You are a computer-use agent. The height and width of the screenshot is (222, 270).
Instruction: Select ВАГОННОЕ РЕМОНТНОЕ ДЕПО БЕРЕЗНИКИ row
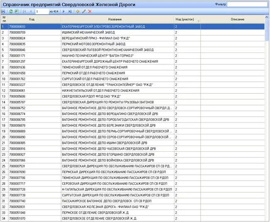133,125
